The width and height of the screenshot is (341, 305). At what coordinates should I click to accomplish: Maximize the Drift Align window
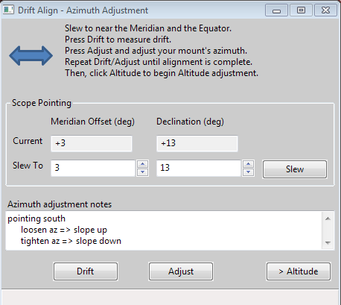pyautogui.click(x=301, y=10)
